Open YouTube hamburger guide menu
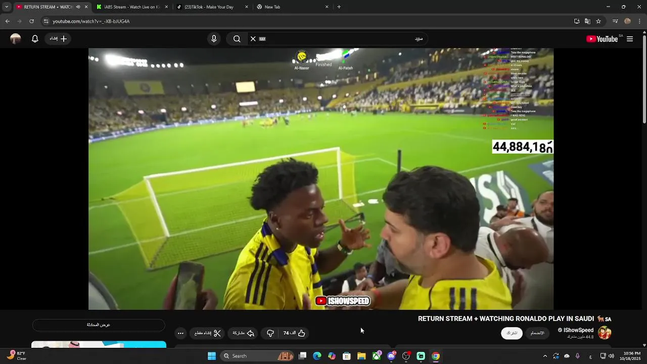The image size is (647, 364). click(x=630, y=39)
